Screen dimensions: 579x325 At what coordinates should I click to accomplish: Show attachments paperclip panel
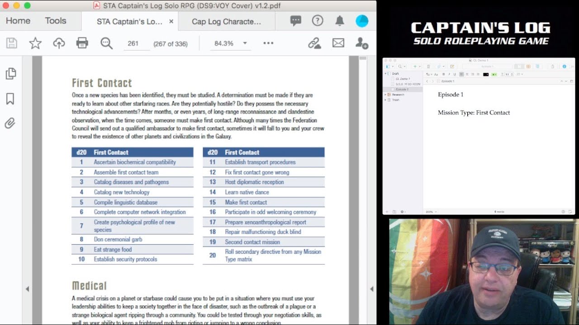click(x=10, y=123)
